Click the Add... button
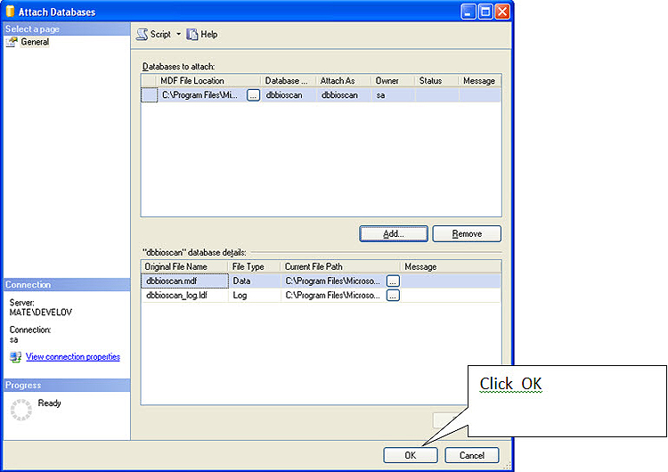Viewport: 668px width, 472px height. [x=393, y=234]
